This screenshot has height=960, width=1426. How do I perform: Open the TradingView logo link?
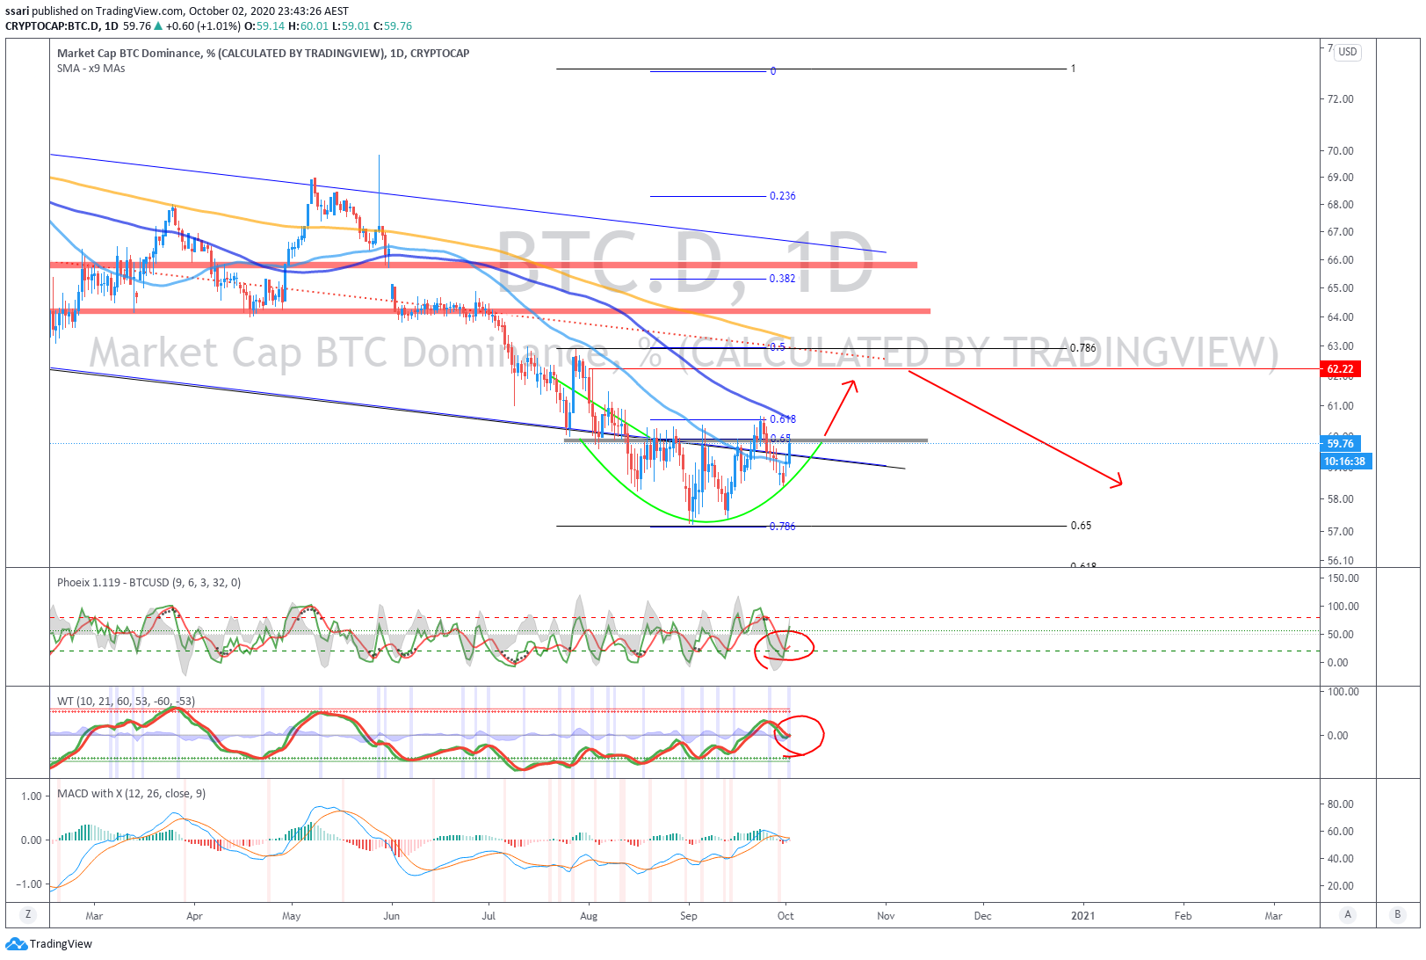[x=48, y=944]
